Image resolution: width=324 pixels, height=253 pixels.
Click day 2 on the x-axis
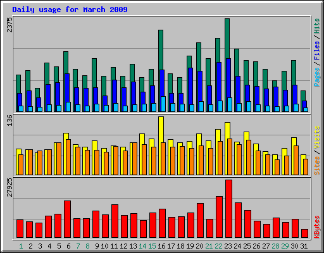point(30,246)
